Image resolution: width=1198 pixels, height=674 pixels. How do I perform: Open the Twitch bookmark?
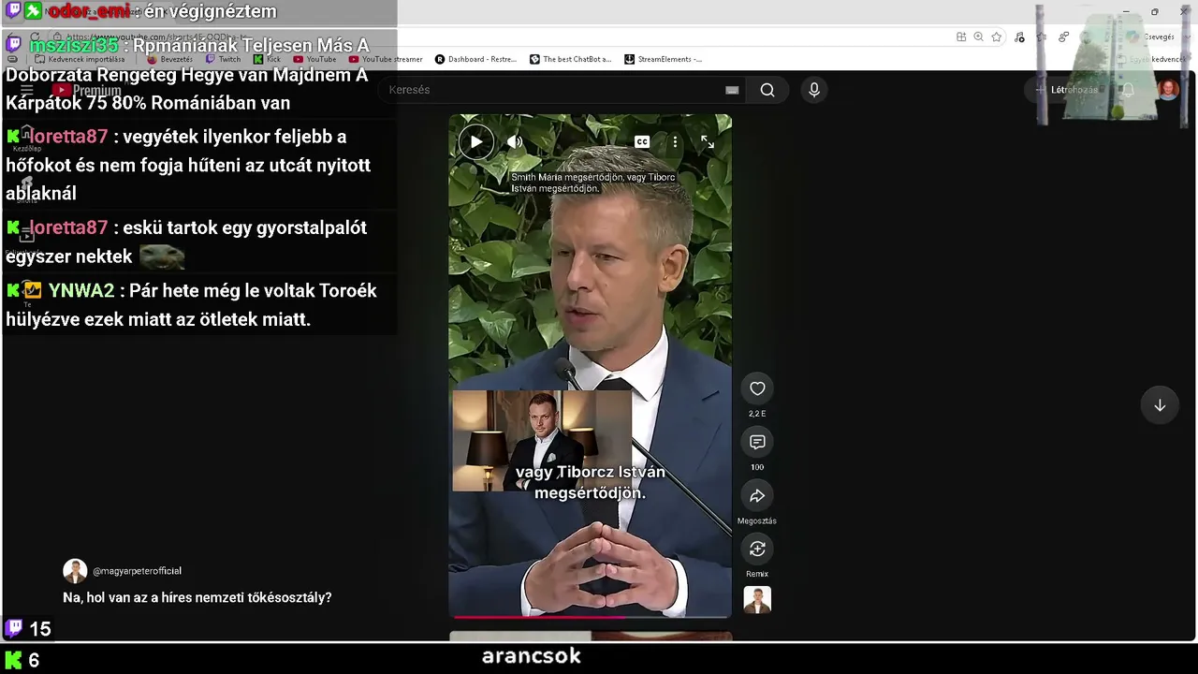click(223, 59)
